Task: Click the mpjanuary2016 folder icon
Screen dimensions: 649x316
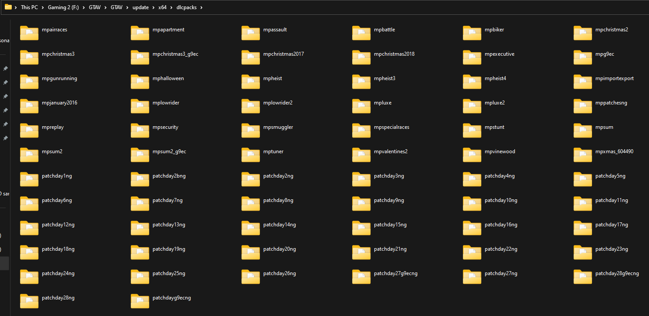Action: pos(29,106)
